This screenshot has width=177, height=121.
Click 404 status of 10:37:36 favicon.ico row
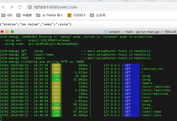pyautogui.click(x=56, y=69)
